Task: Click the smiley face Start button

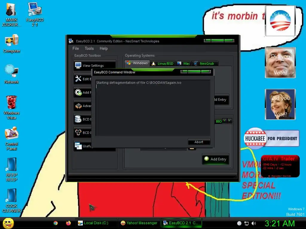Action: click(x=8, y=223)
